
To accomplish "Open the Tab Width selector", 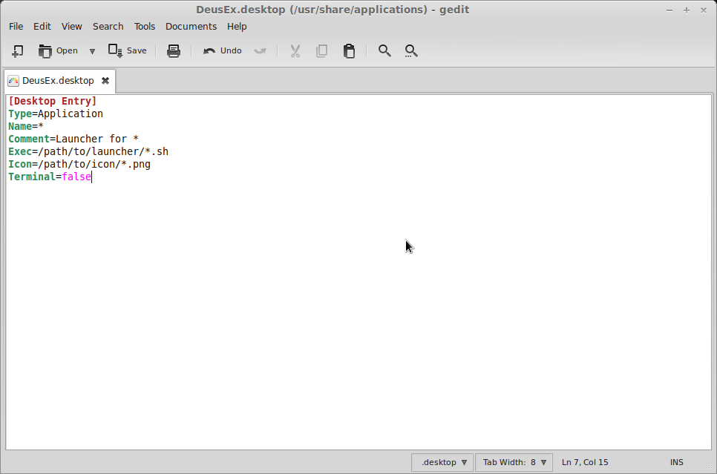I will pos(514,462).
